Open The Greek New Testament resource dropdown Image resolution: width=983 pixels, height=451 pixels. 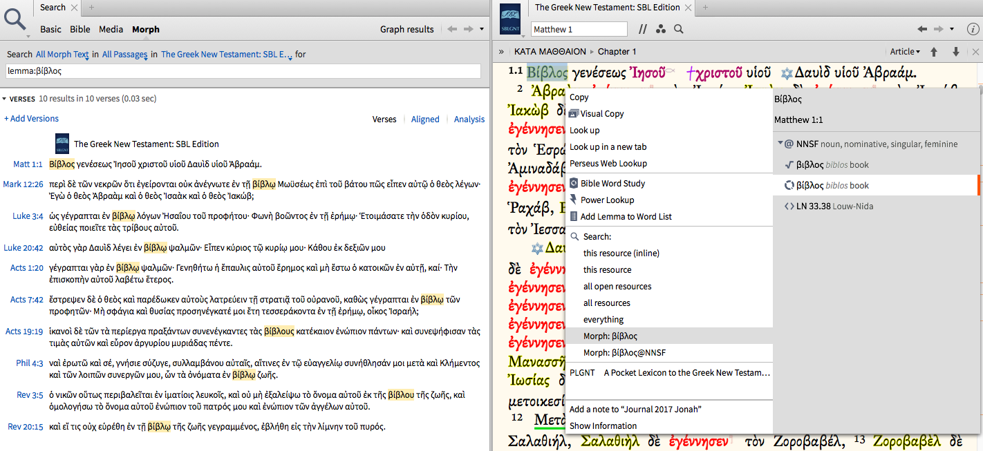pyautogui.click(x=226, y=54)
